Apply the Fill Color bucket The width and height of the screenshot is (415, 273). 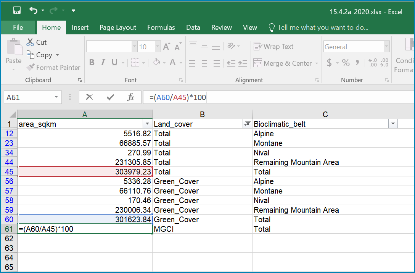156,63
